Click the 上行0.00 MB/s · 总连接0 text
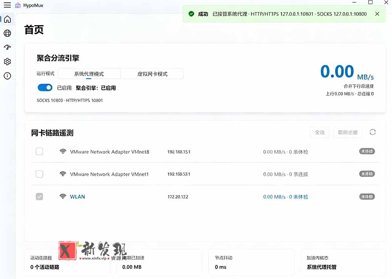Viewport: 392px width, 279px height. [x=350, y=93]
